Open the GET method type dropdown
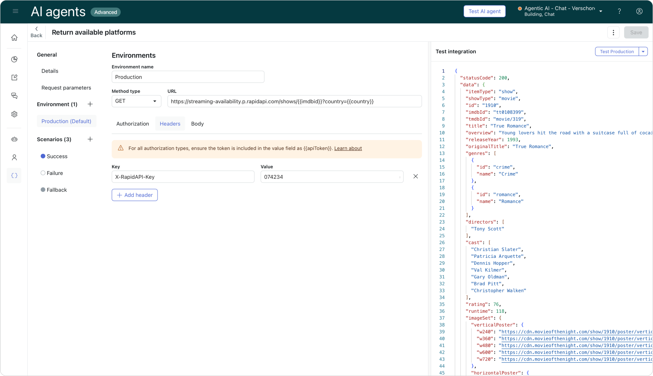653x376 pixels. tap(136, 101)
